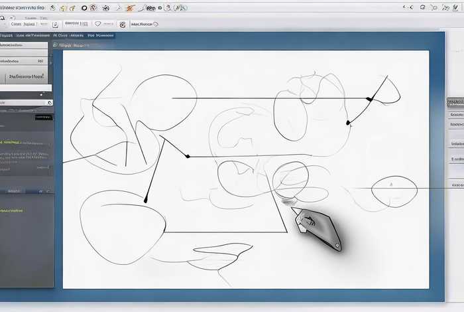Select the orange crossed-out tool icon

130,8
